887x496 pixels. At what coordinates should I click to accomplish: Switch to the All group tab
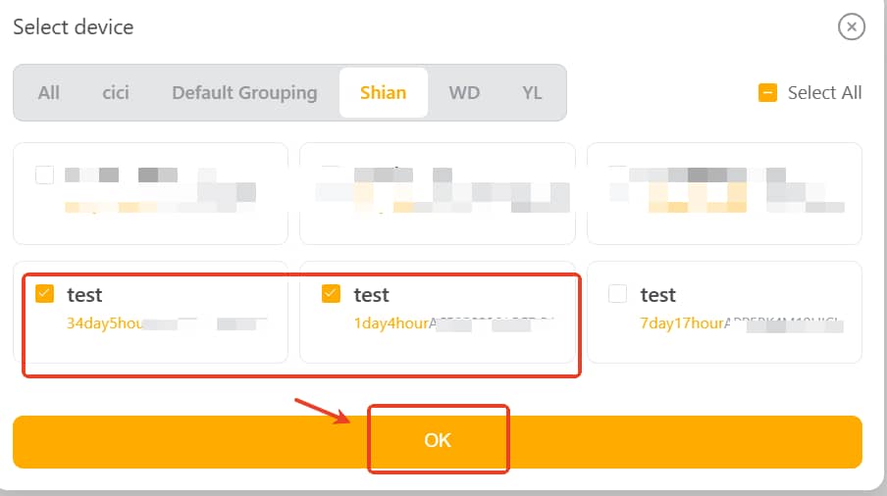point(49,93)
